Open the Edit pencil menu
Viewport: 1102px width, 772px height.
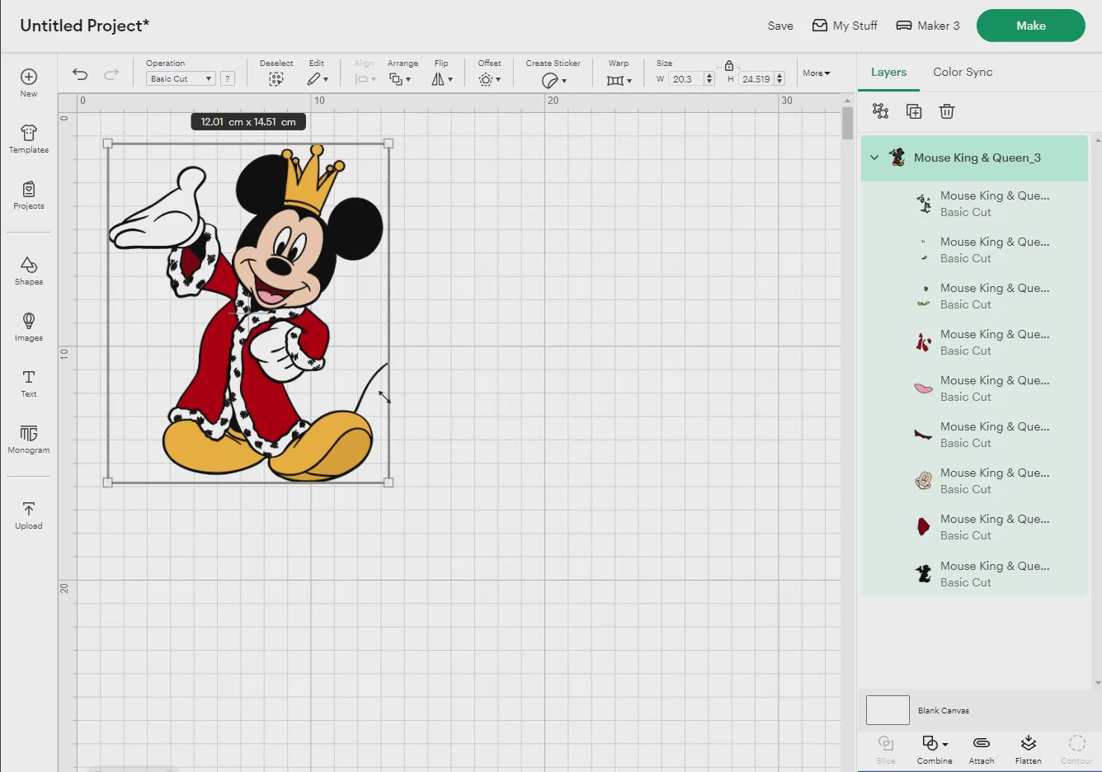(317, 79)
